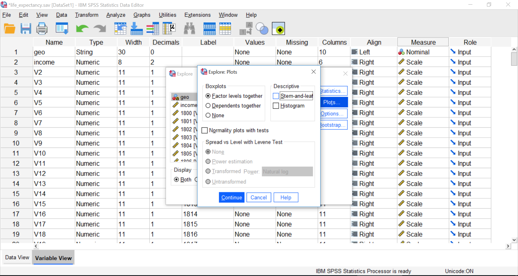Click Right align cell in V16 row
The image size is (518, 276).
click(x=374, y=214)
